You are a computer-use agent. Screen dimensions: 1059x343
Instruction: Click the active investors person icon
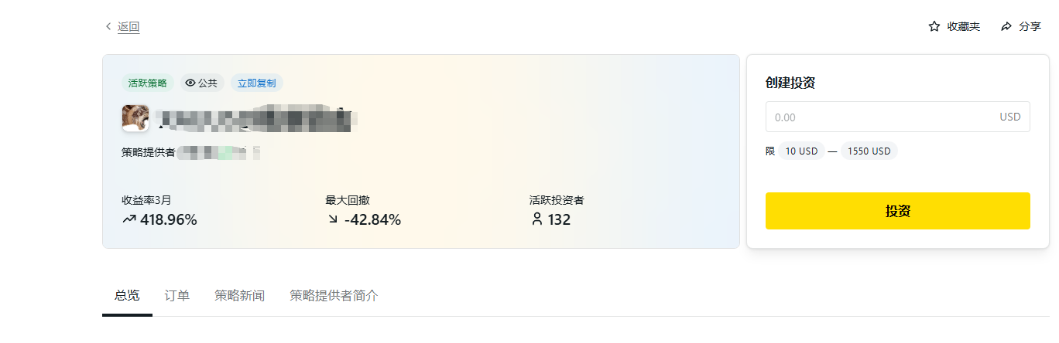click(x=536, y=219)
